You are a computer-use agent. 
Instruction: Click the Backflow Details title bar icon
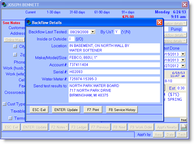(x=29, y=23)
